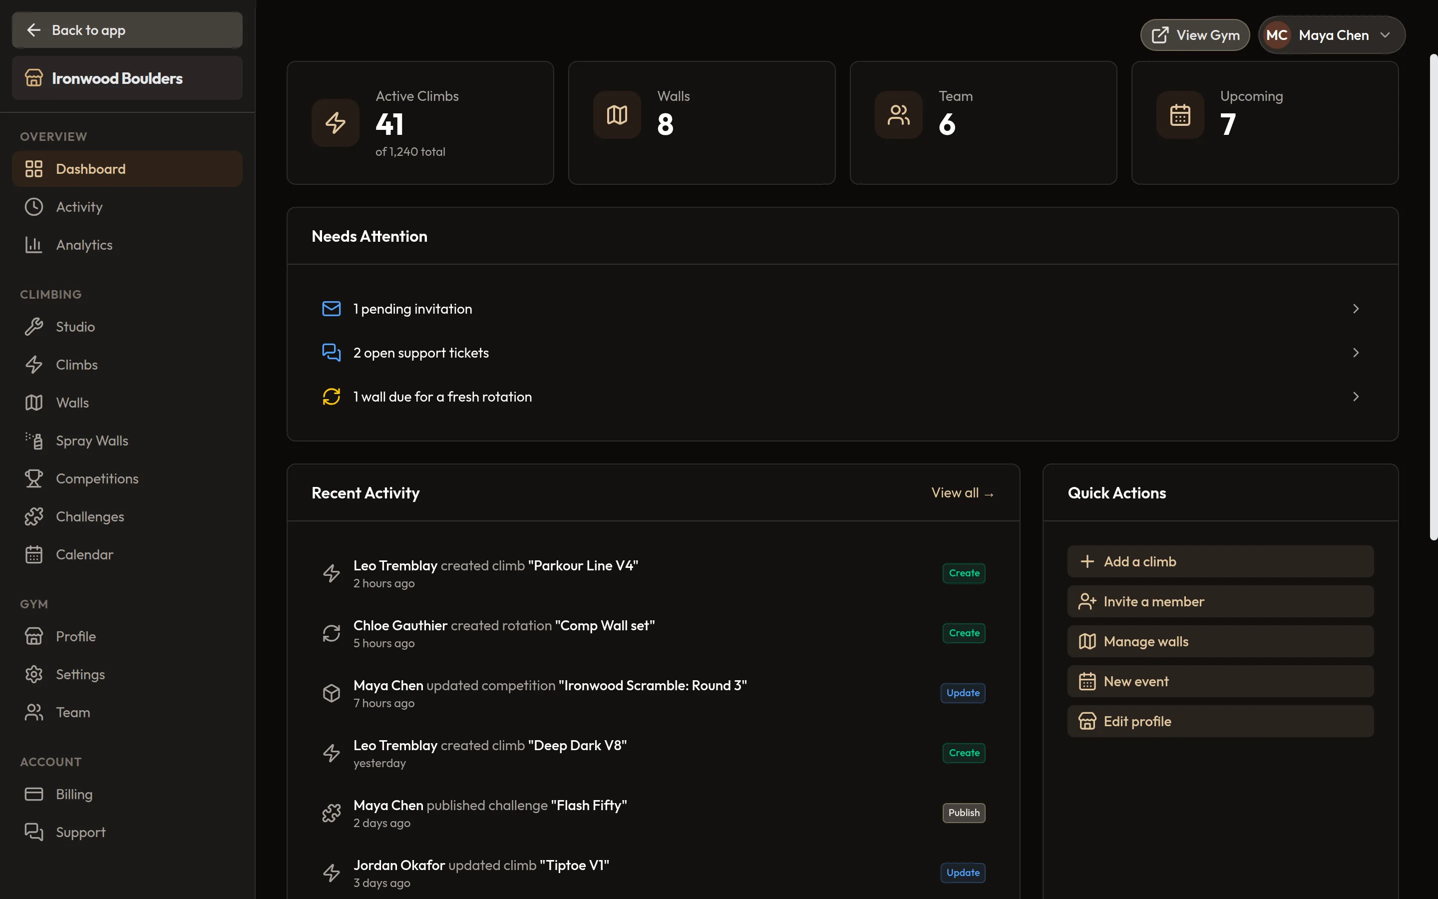Screen dimensions: 1438x899
Task: Open the Activity clock icon in sidebar
Action: click(x=34, y=207)
